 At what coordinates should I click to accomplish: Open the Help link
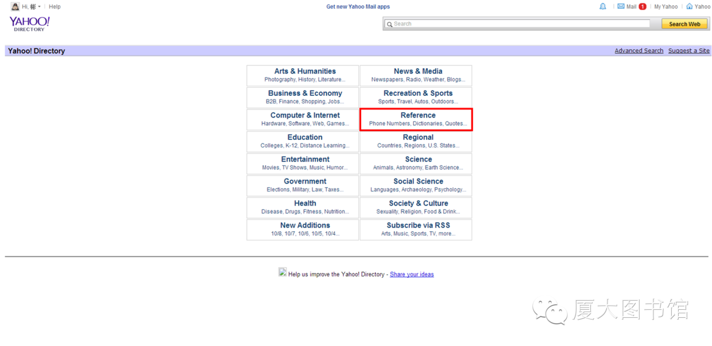coord(55,7)
